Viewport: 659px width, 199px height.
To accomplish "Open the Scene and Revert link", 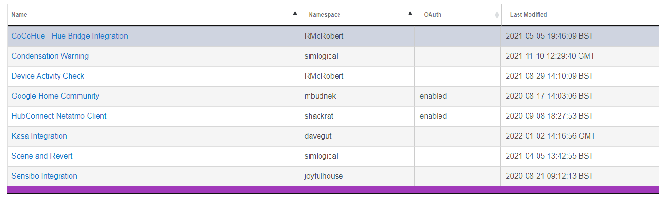I will [x=42, y=156].
